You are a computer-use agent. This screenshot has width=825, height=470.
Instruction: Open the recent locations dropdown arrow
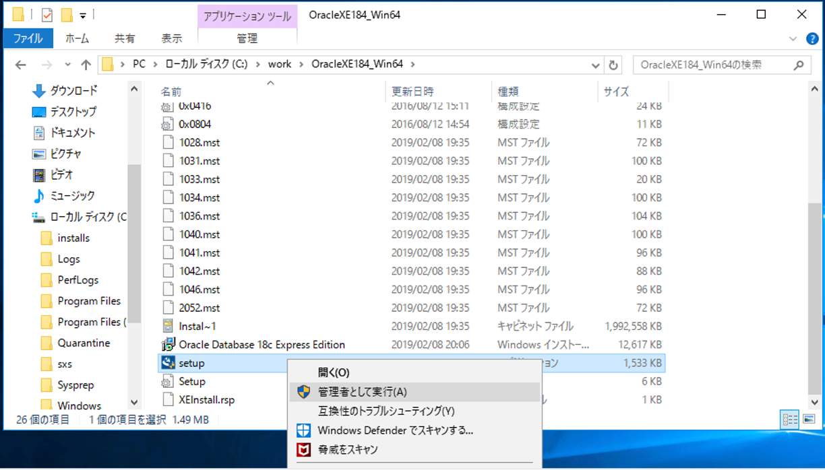(x=67, y=65)
